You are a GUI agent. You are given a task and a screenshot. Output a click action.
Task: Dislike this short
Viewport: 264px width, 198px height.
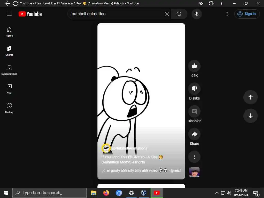(x=194, y=89)
